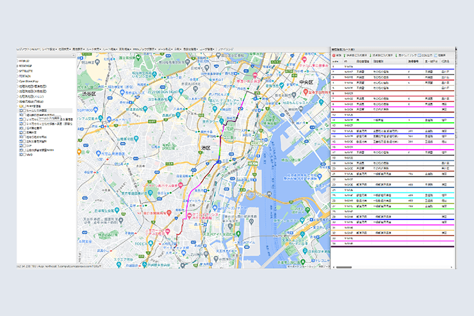Click the left arrow of route table scrollbar
474x316 pixels.
334,267
